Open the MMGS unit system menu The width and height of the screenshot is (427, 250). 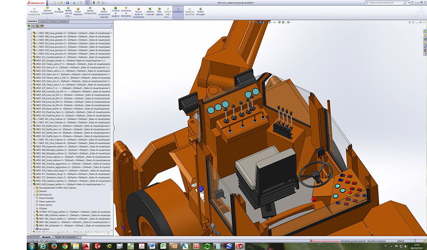pos(400,241)
